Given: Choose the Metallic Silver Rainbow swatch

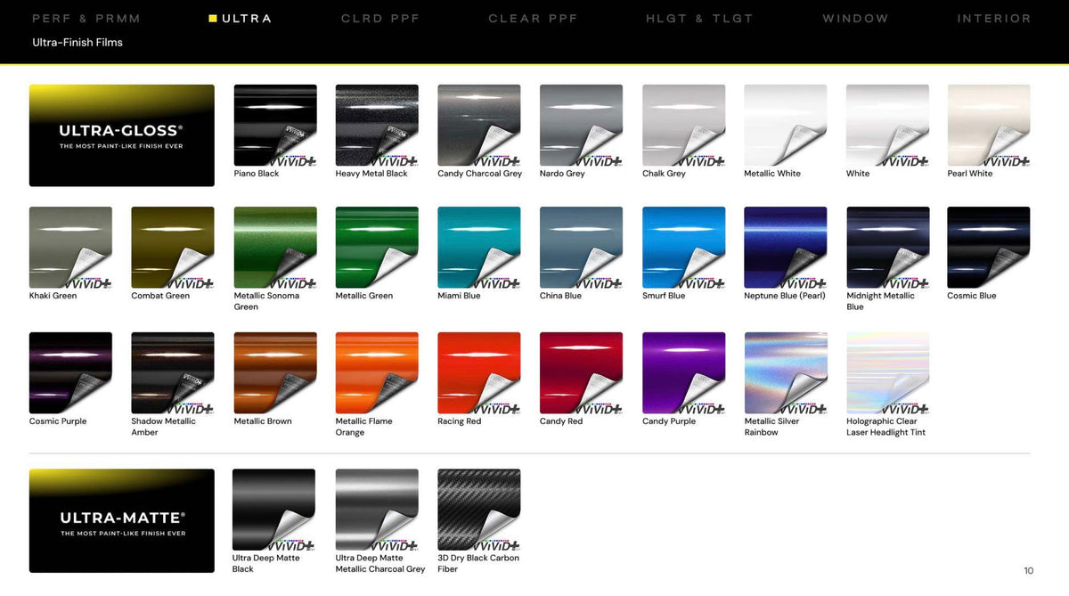Looking at the screenshot, I should 786,373.
